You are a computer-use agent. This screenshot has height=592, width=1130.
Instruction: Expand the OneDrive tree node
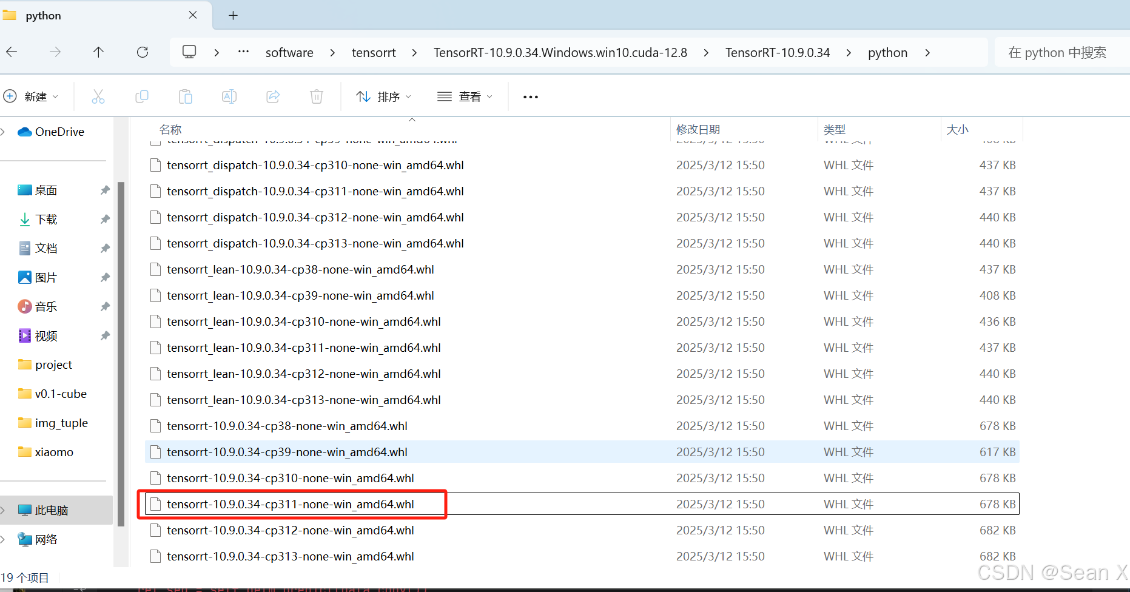3,132
